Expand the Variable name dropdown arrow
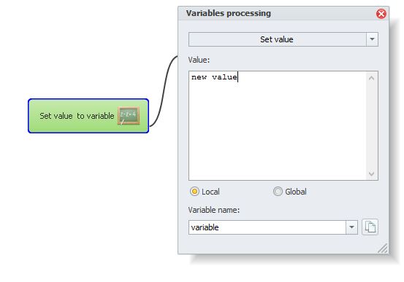404x282 pixels. click(351, 227)
